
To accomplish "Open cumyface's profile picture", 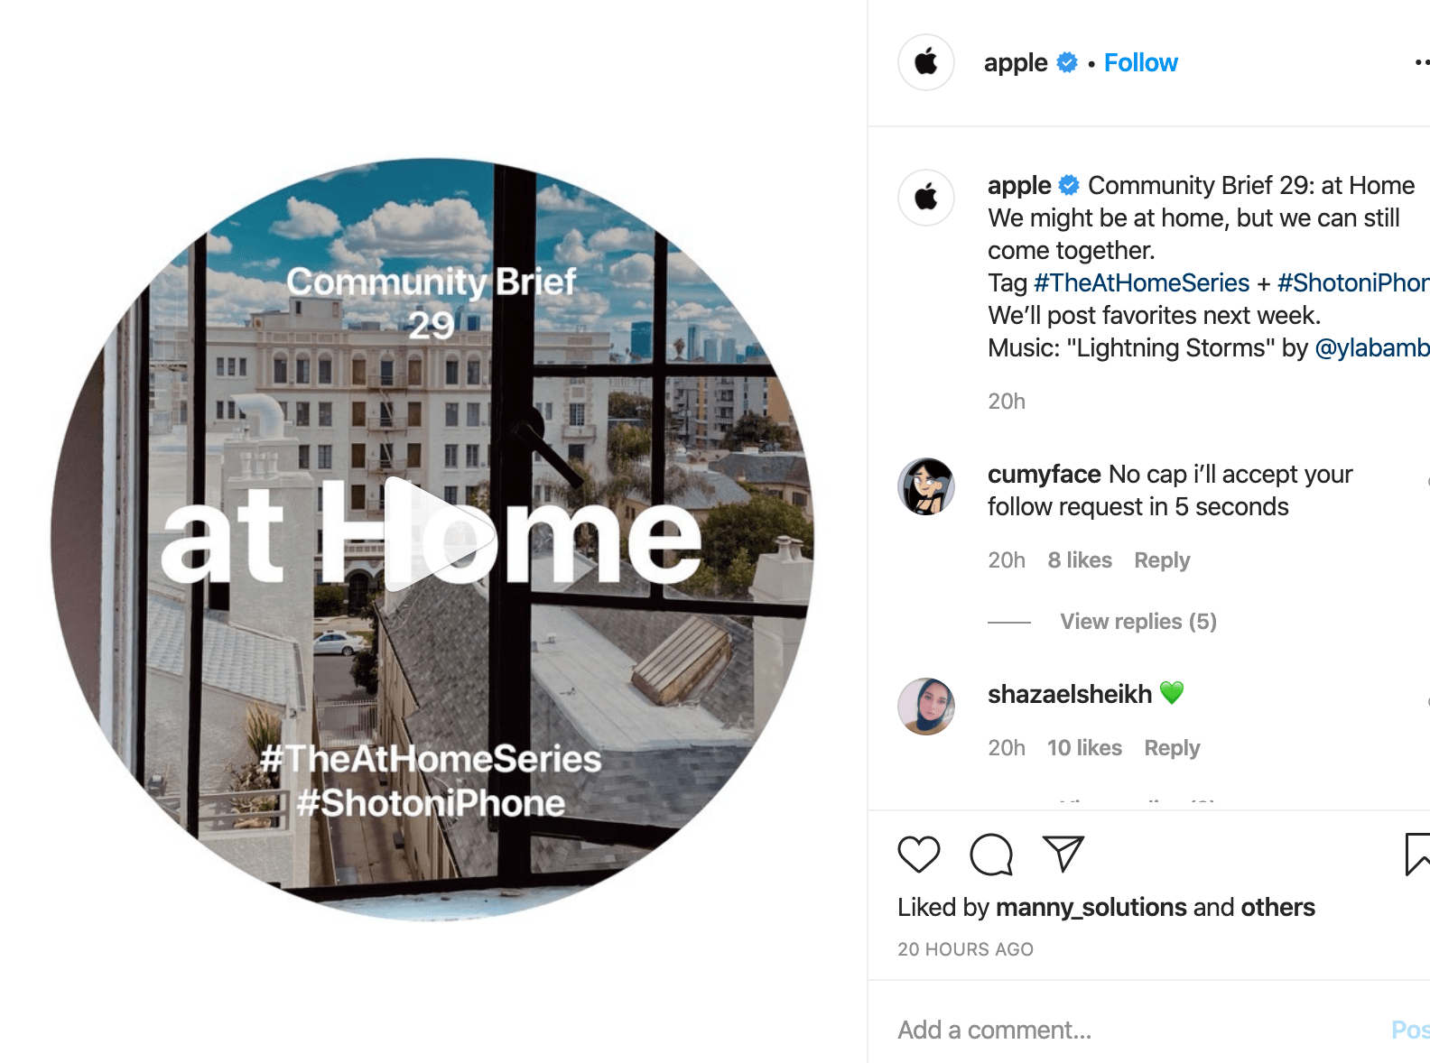I will tap(926, 486).
